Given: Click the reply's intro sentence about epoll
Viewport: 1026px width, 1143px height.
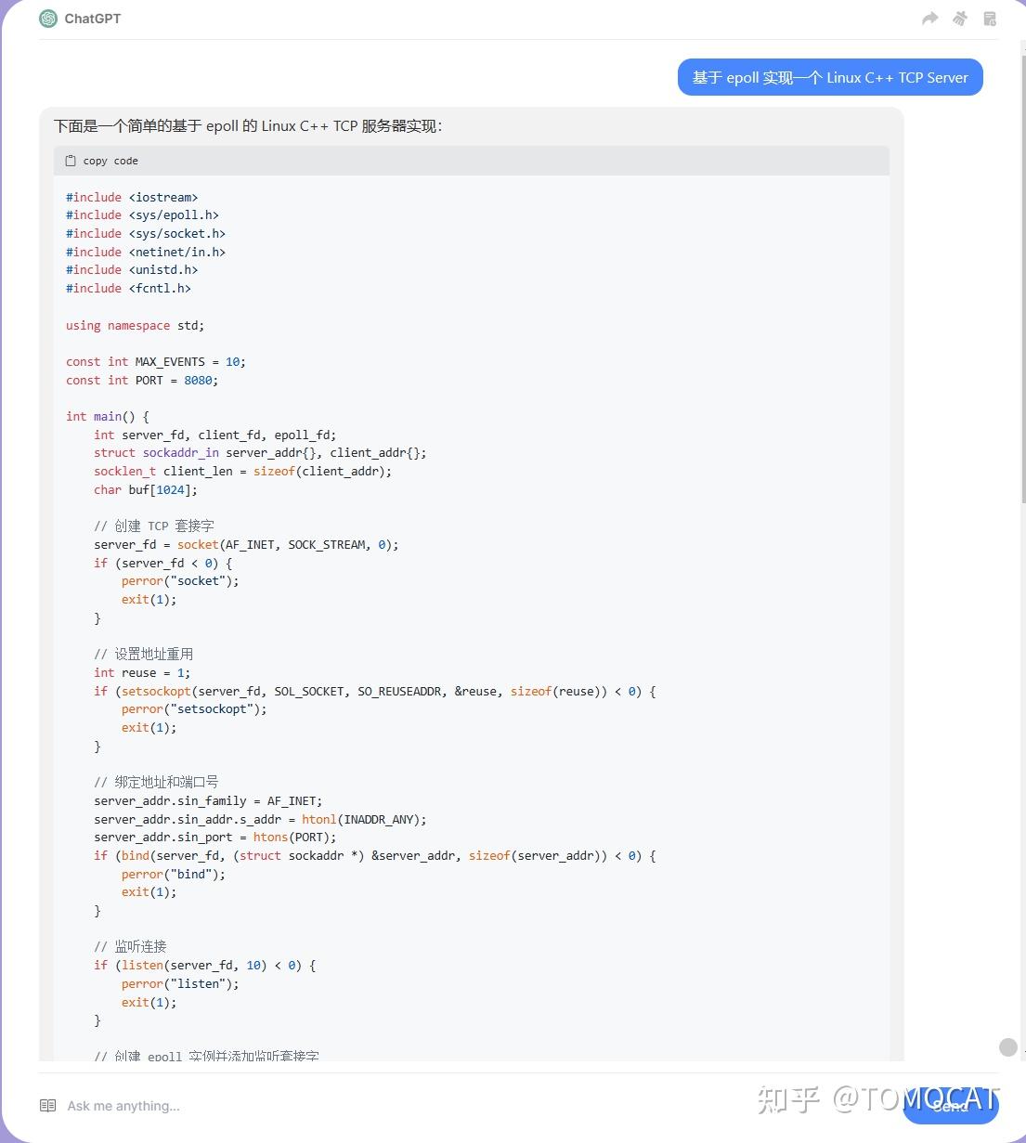Looking at the screenshot, I should click(x=248, y=126).
